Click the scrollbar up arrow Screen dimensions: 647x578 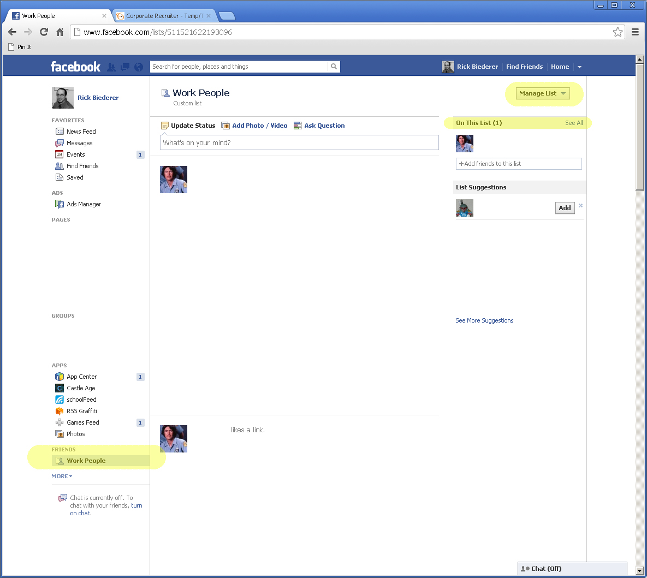(x=639, y=59)
